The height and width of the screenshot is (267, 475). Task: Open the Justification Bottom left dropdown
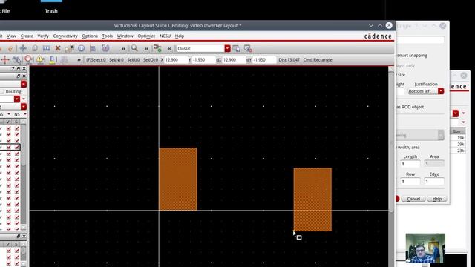tap(425, 91)
